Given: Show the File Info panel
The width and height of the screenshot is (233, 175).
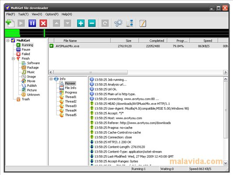Looking at the screenshot, I should click(x=71, y=88).
